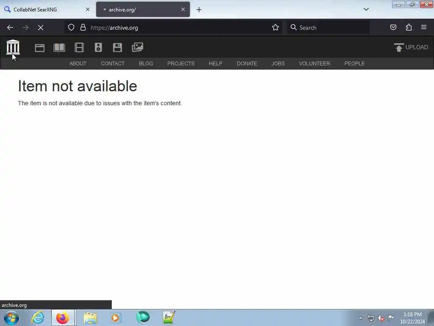Open the Texts book icon
Viewport: 434px width, 326px height.
tap(59, 48)
